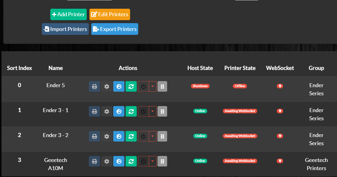Viewport: 337px width, 177px height.
Task: Re-sync the Ender 5 printer
Action: pyautogui.click(x=131, y=86)
